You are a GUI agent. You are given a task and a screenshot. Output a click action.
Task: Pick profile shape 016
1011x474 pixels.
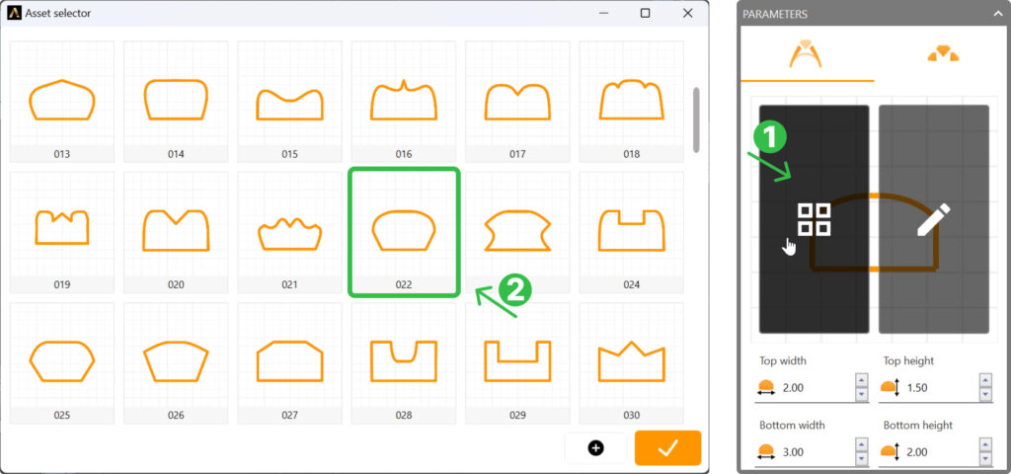pos(403,101)
